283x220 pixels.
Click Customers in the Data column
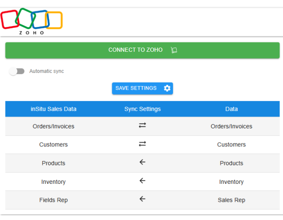click(232, 145)
